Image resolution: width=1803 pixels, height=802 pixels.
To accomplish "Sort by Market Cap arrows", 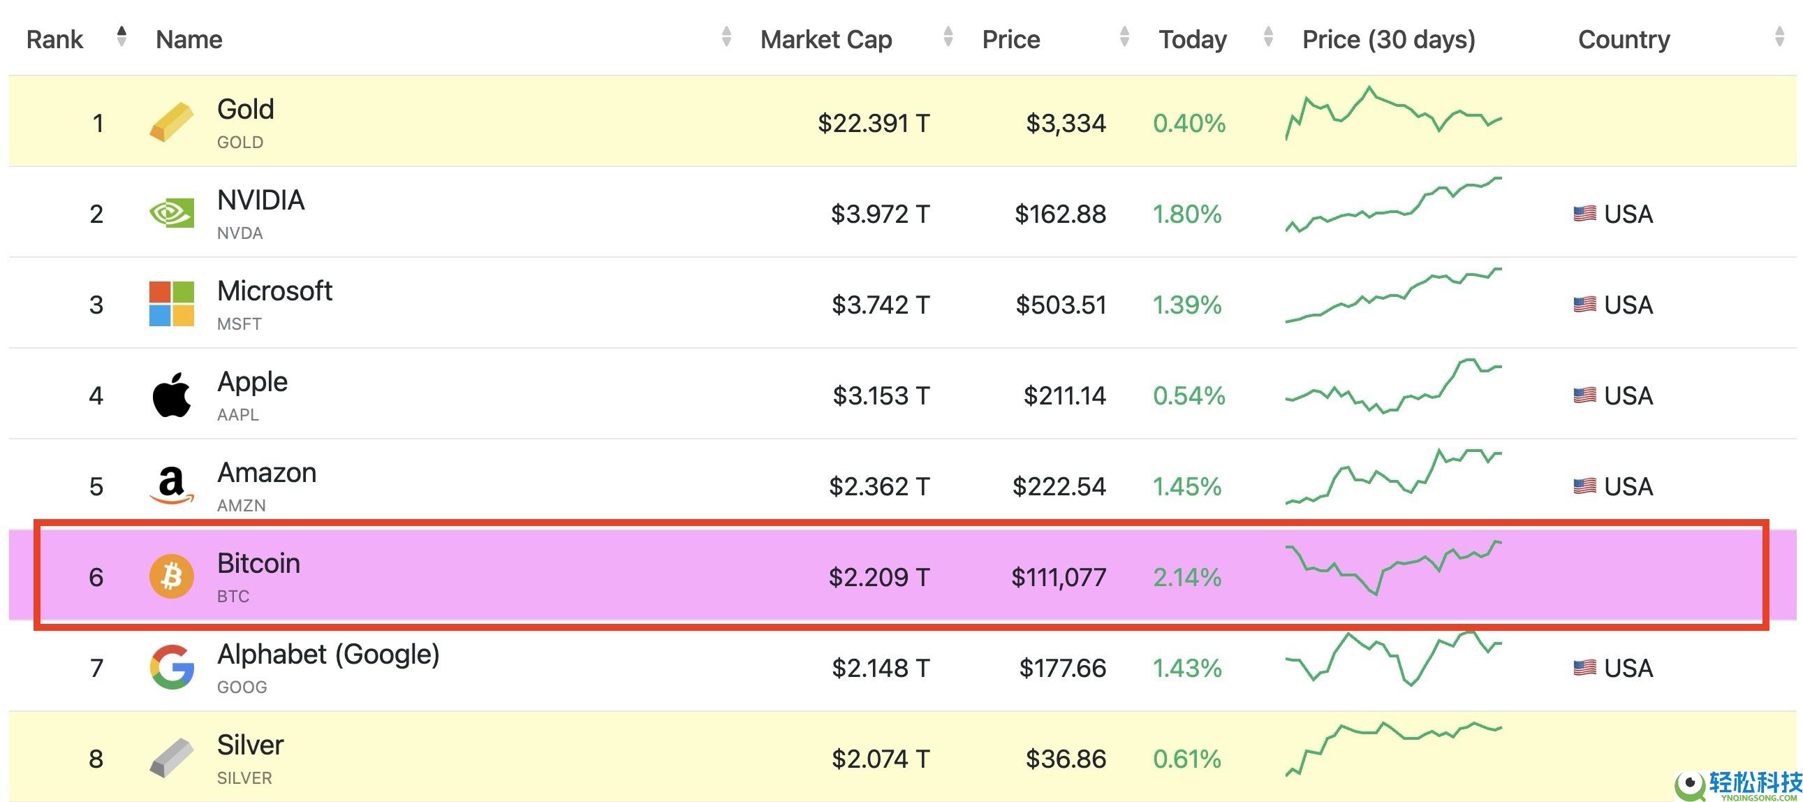I will [x=948, y=36].
